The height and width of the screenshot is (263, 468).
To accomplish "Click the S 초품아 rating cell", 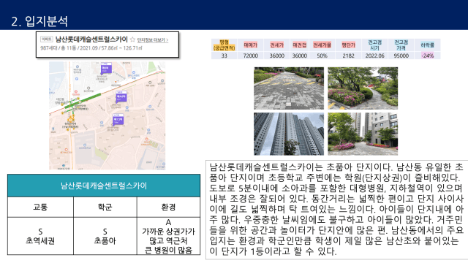I will click(105, 236).
